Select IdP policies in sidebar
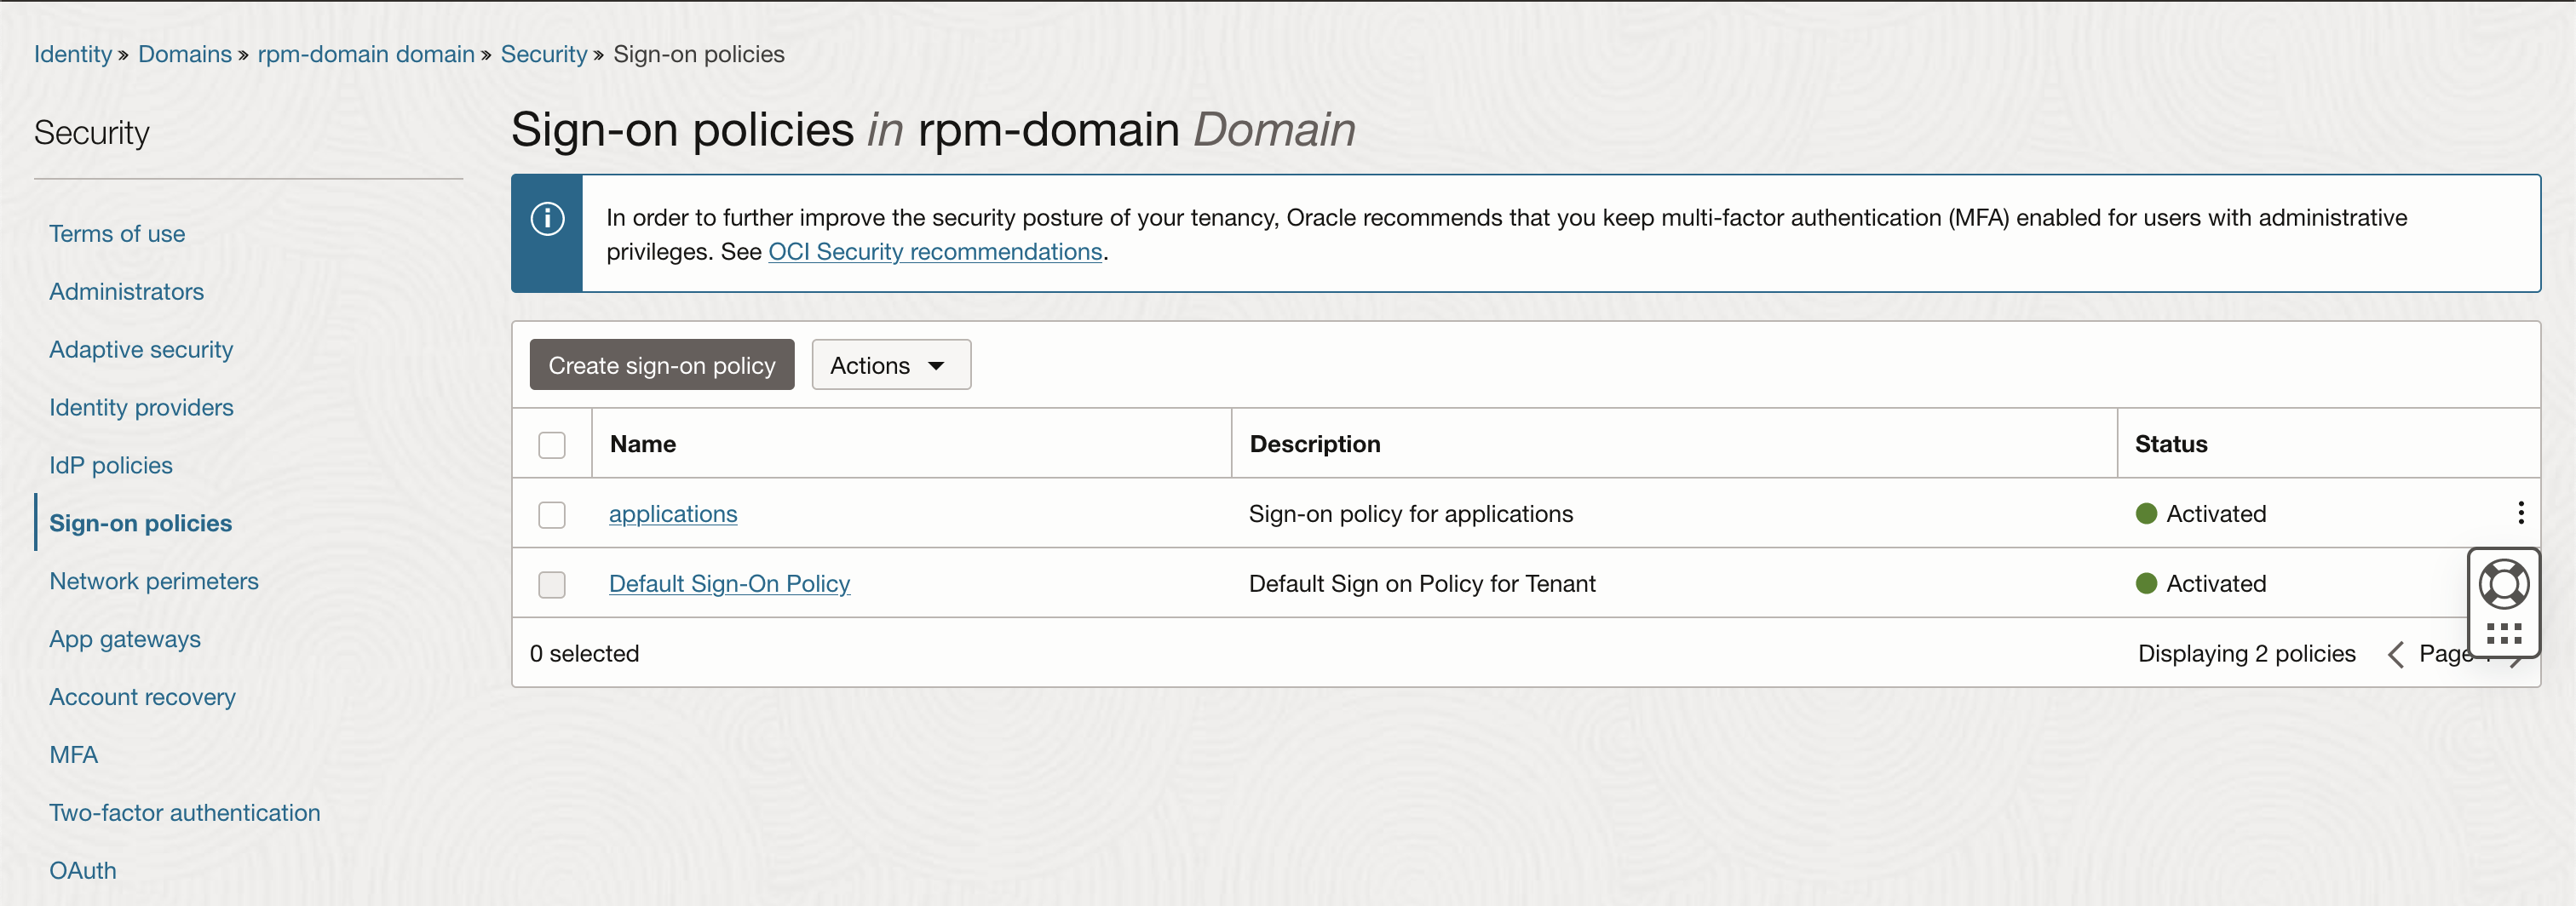 (111, 466)
